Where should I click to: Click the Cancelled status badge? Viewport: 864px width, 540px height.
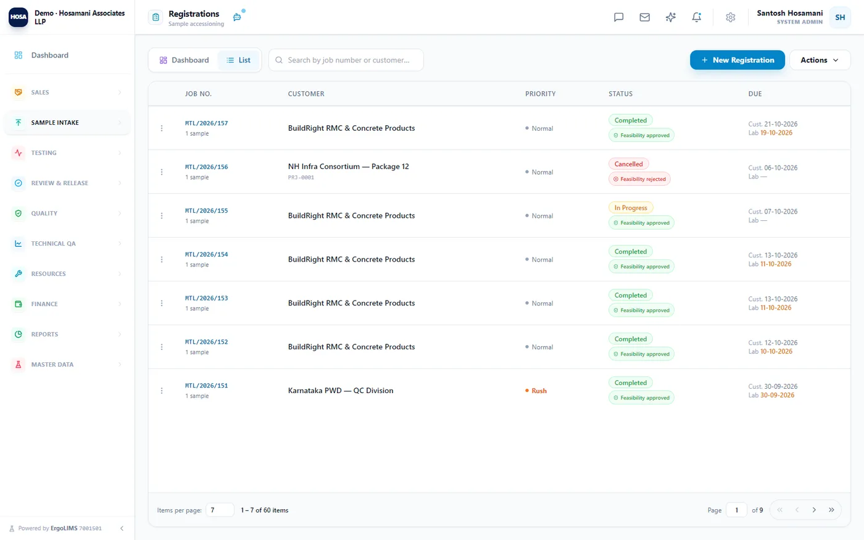point(628,164)
